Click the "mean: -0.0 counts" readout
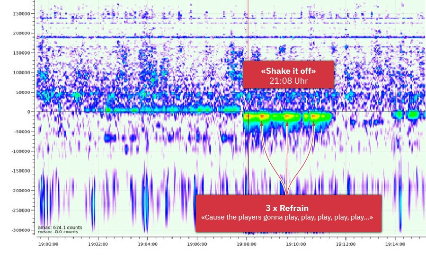426x255 pixels. tap(58, 232)
